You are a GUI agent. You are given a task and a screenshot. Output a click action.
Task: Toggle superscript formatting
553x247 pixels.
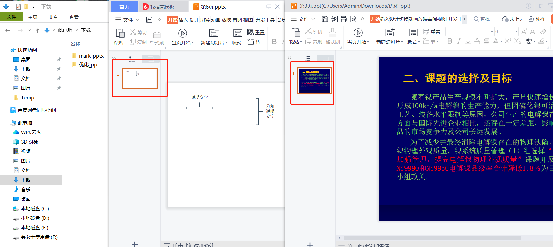point(508,41)
